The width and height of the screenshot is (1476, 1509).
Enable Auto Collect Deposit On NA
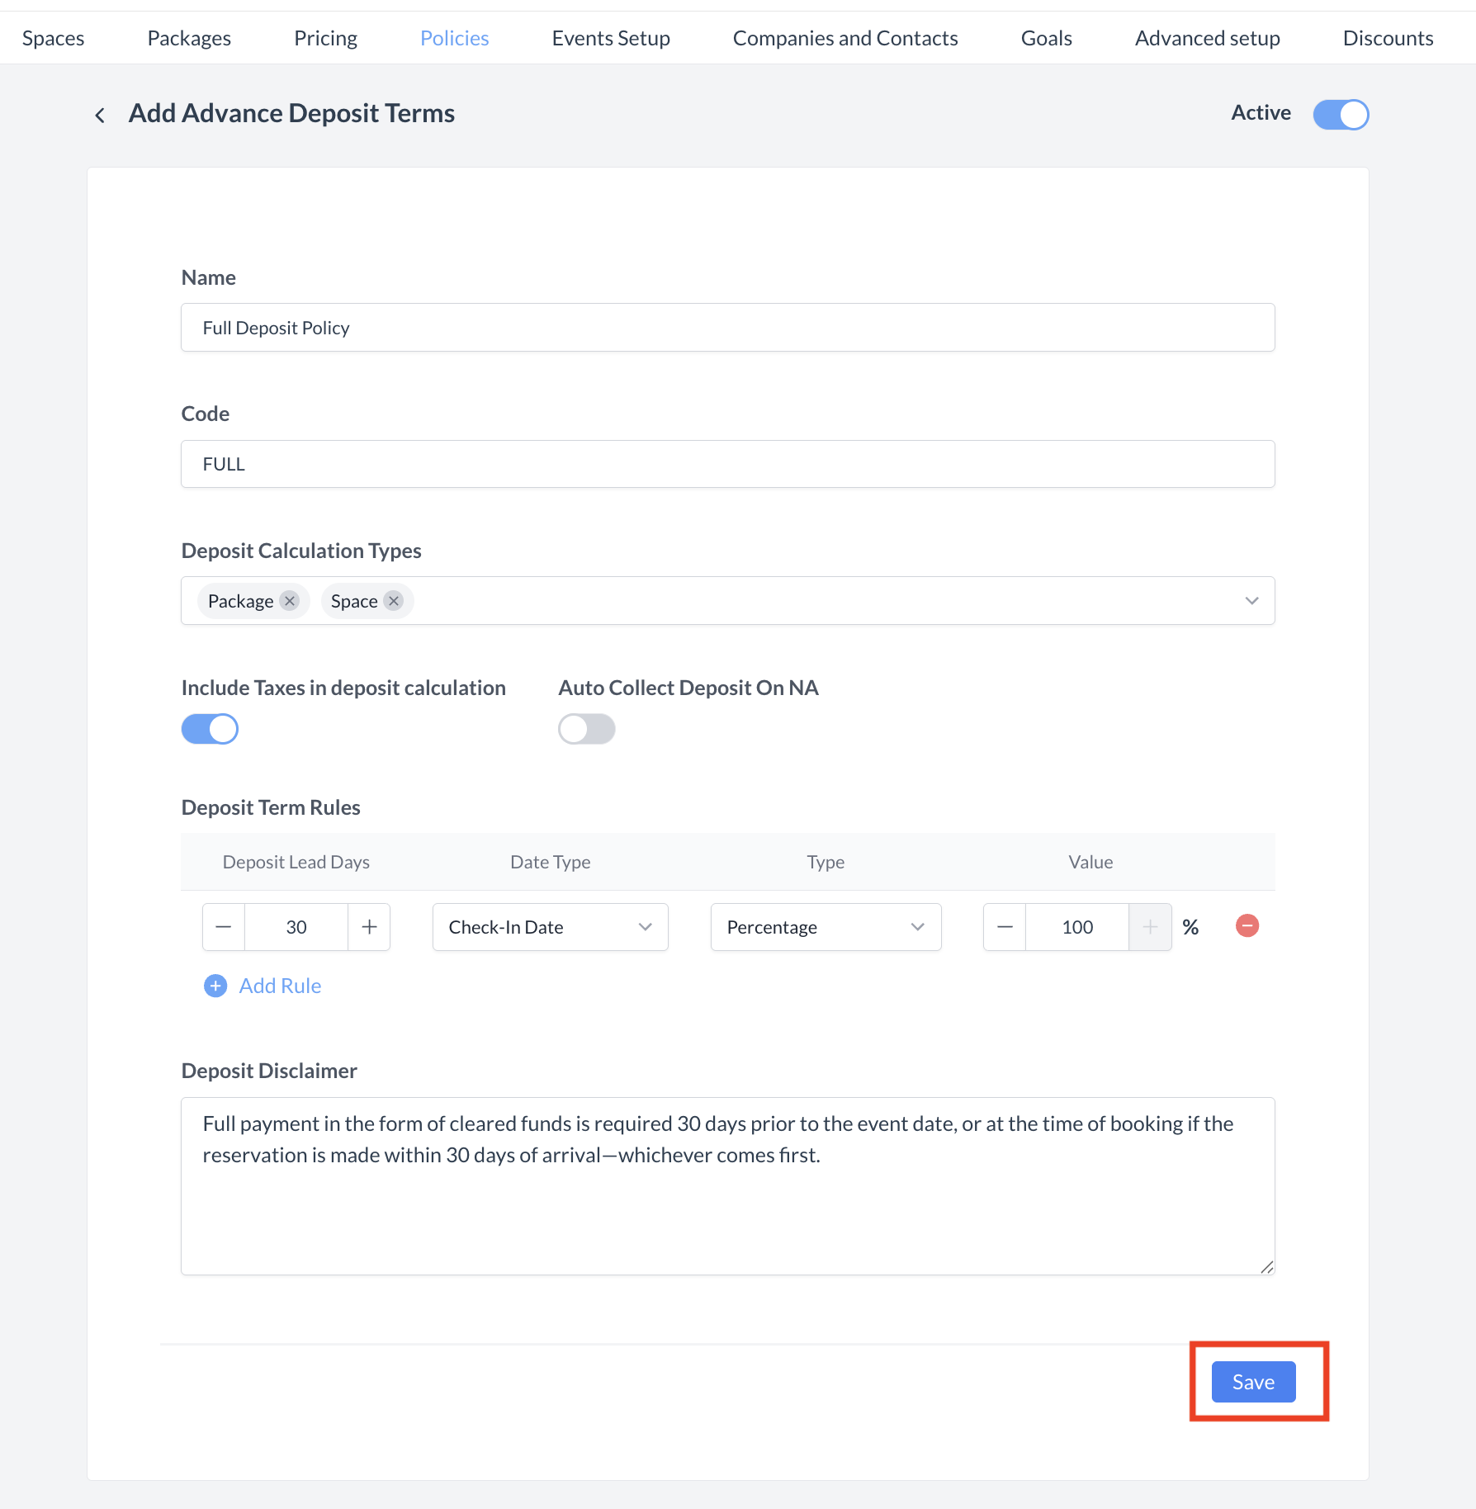click(x=587, y=729)
